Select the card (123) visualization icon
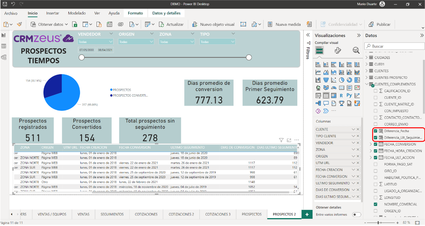 click(x=342, y=88)
